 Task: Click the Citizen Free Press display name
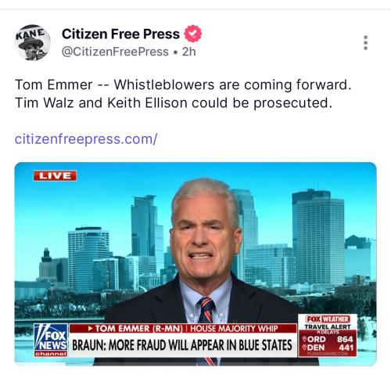click(120, 34)
